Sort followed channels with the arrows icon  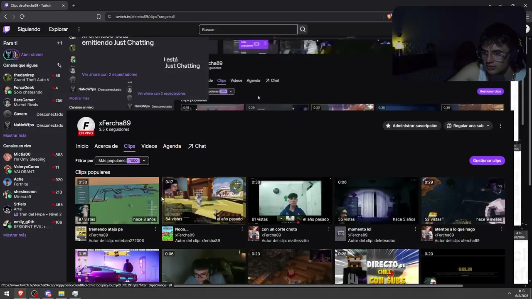pyautogui.click(x=59, y=65)
